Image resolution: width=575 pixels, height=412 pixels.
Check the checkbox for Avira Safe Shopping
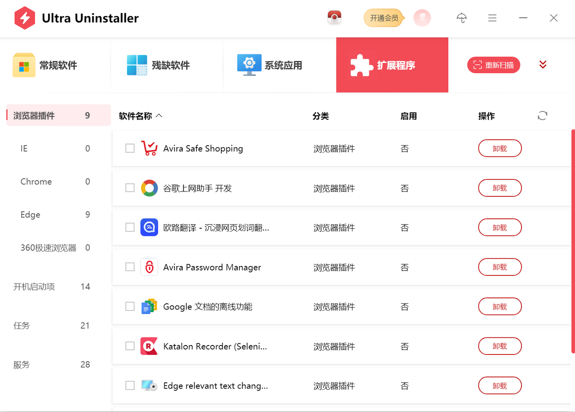click(130, 148)
